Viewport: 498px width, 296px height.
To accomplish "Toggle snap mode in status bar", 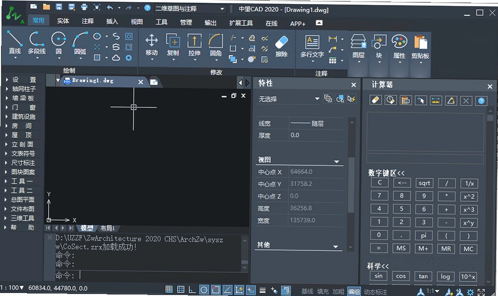I will [x=169, y=289].
